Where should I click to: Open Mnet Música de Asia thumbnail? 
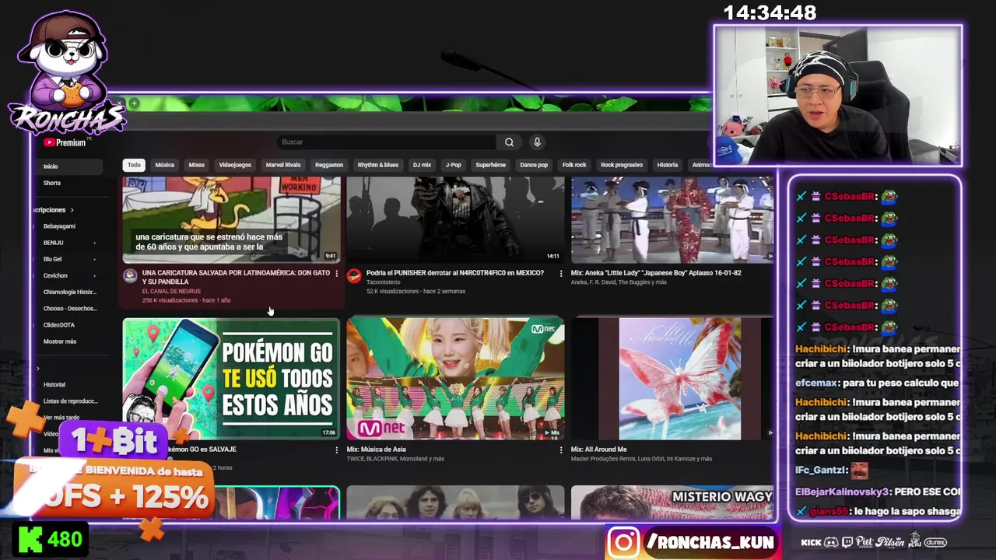click(455, 379)
